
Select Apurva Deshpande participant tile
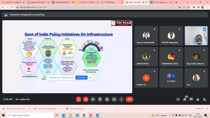pyautogui.click(x=146, y=36)
